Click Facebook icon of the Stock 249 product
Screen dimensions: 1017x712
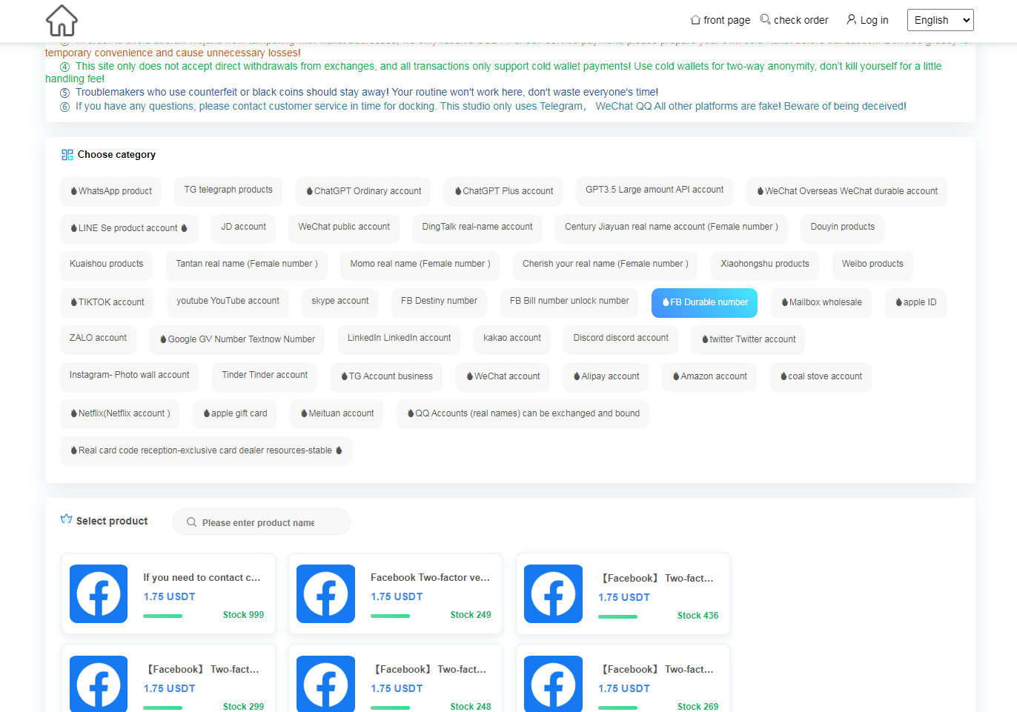325,593
